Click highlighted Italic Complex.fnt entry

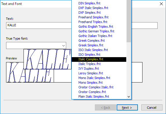point(99,59)
